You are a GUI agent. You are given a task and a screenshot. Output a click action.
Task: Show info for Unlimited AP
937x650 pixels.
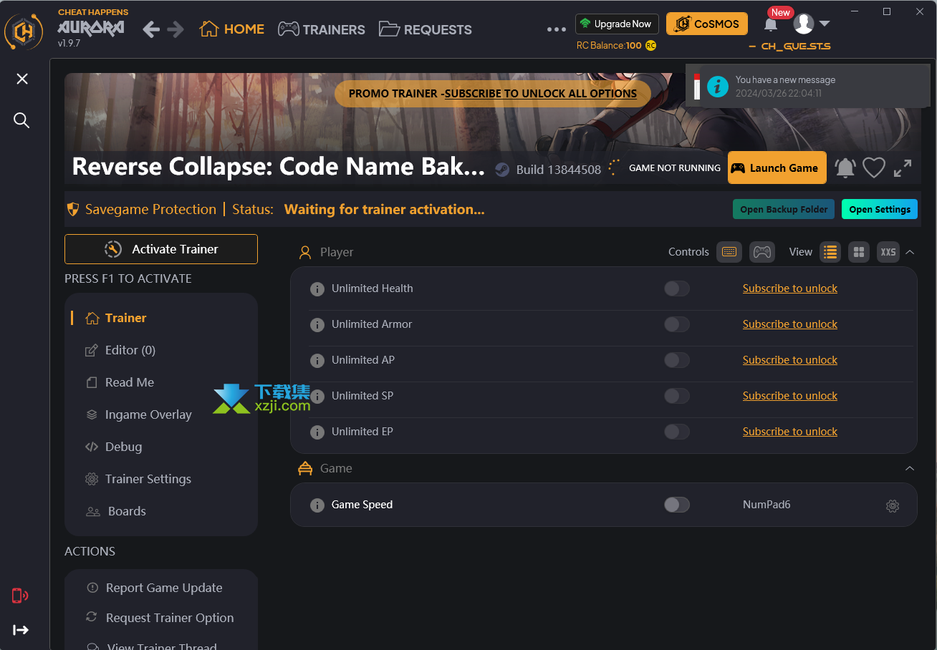click(317, 361)
